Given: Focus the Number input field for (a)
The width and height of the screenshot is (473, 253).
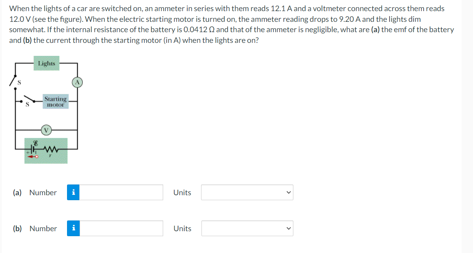Looking at the screenshot, I should click(x=121, y=193).
